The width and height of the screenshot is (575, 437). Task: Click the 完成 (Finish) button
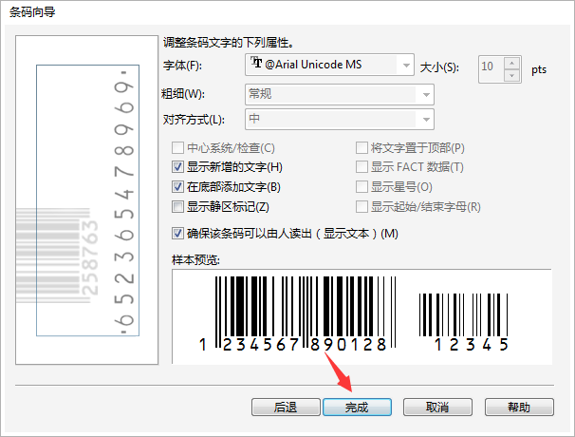[357, 407]
